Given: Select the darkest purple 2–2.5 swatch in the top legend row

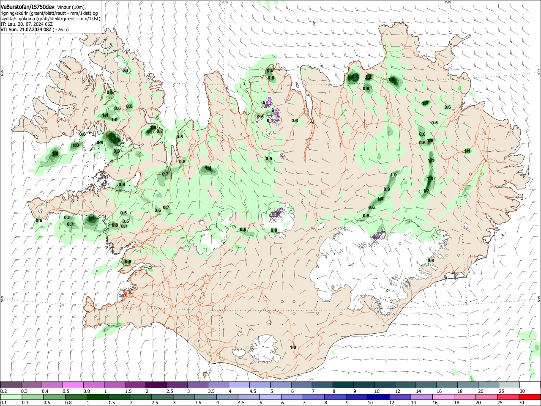Looking at the screenshot, I should [x=156, y=385].
